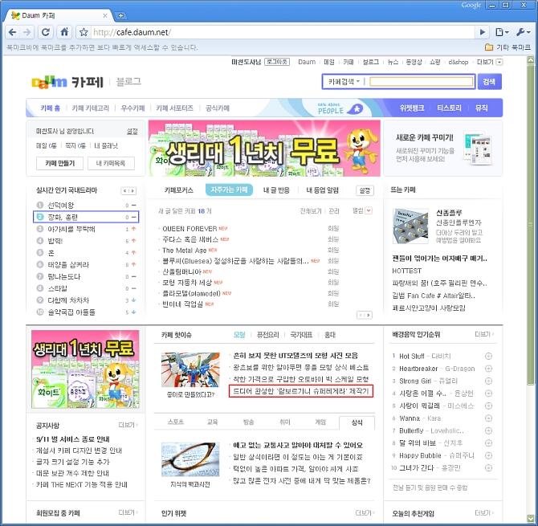Click drama ranking prev/next arrows
Screen dimensions: 538x526
coord(128,190)
